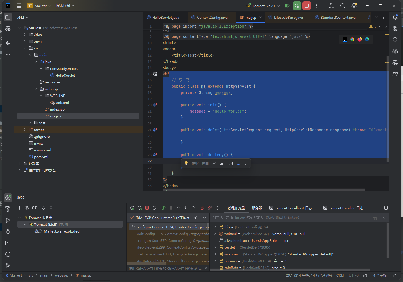Open Tomcat 8.5.81 run configuration dropdown
Image resolution: width=403 pixels, height=282 pixels.
(x=263, y=6)
